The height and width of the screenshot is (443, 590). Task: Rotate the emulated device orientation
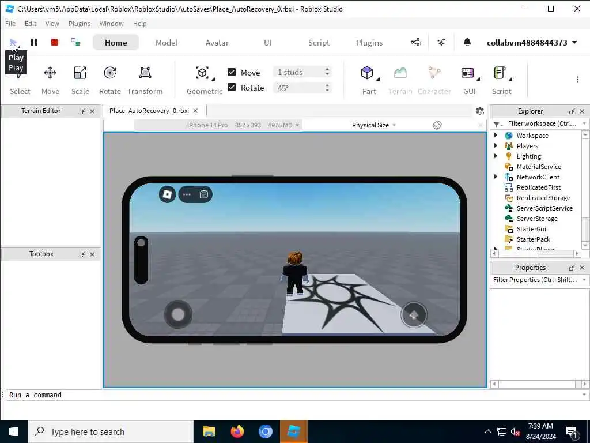click(x=437, y=125)
